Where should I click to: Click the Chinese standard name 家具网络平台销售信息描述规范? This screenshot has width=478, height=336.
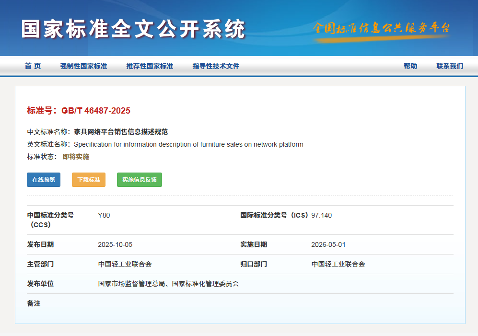coord(121,132)
